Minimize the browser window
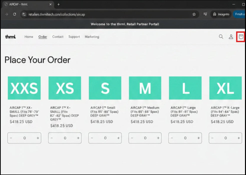The width and height of the screenshot is (246, 175). (x=234, y=4)
